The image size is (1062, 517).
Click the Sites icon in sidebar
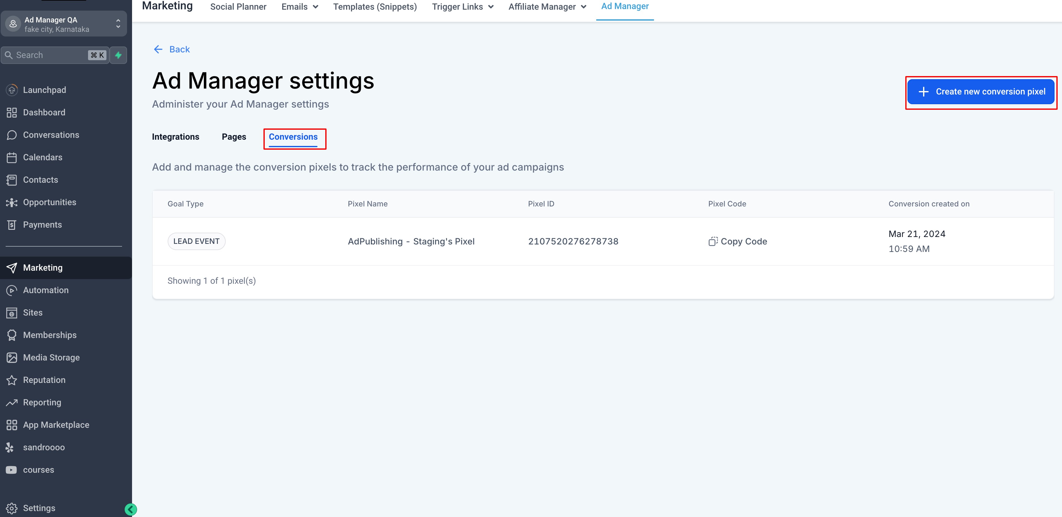[x=12, y=313]
